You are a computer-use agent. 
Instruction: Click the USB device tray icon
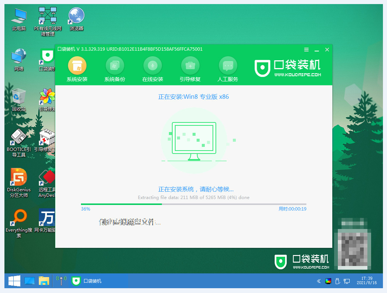click(337, 281)
